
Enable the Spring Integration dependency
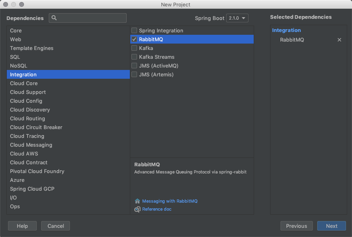click(x=134, y=30)
